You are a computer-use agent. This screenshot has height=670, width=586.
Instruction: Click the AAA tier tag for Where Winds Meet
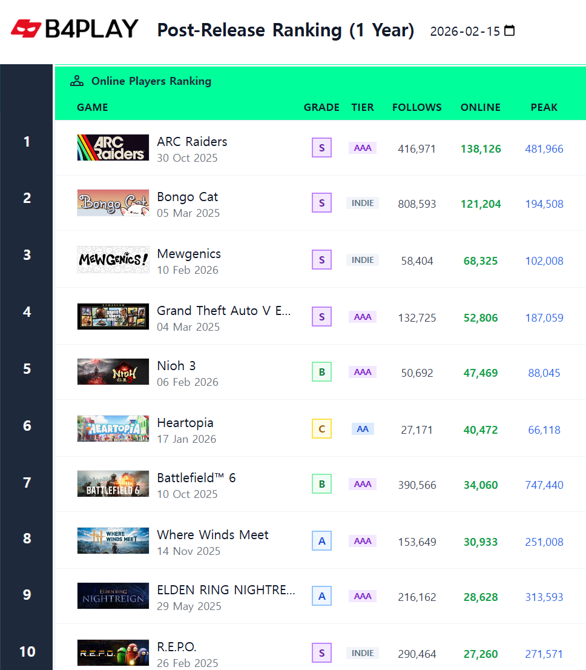click(363, 540)
